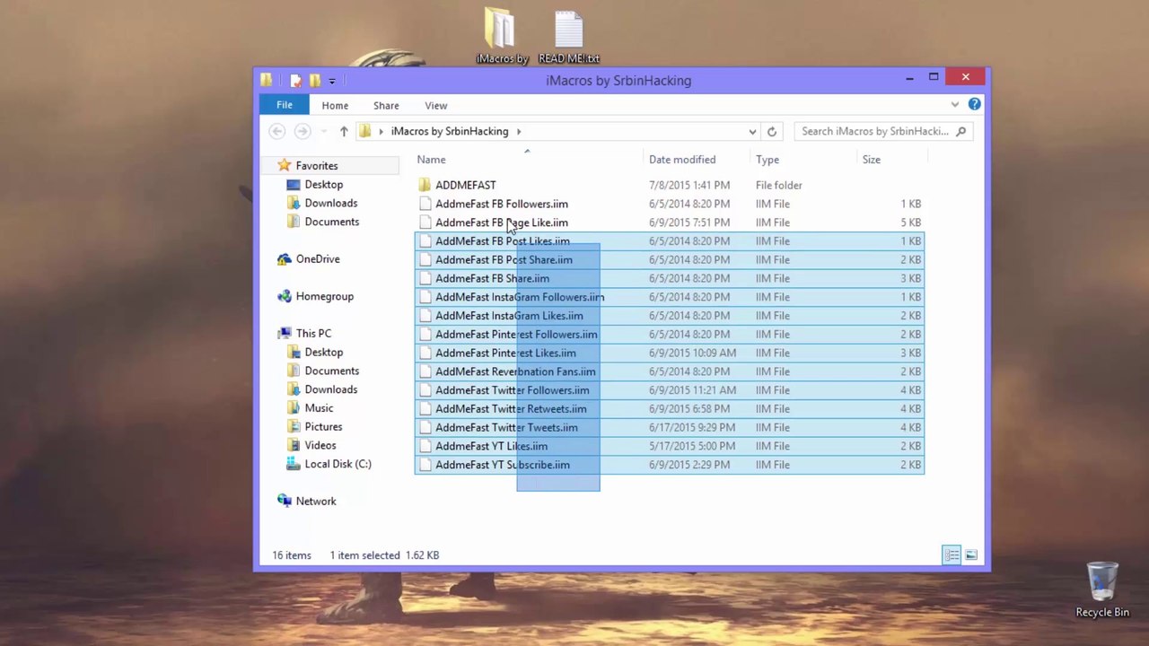This screenshot has width=1149, height=646.
Task: Open Desktop under Favorites
Action: tap(323, 185)
